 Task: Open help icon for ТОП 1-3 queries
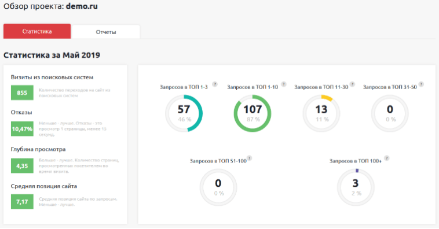pos(215,84)
